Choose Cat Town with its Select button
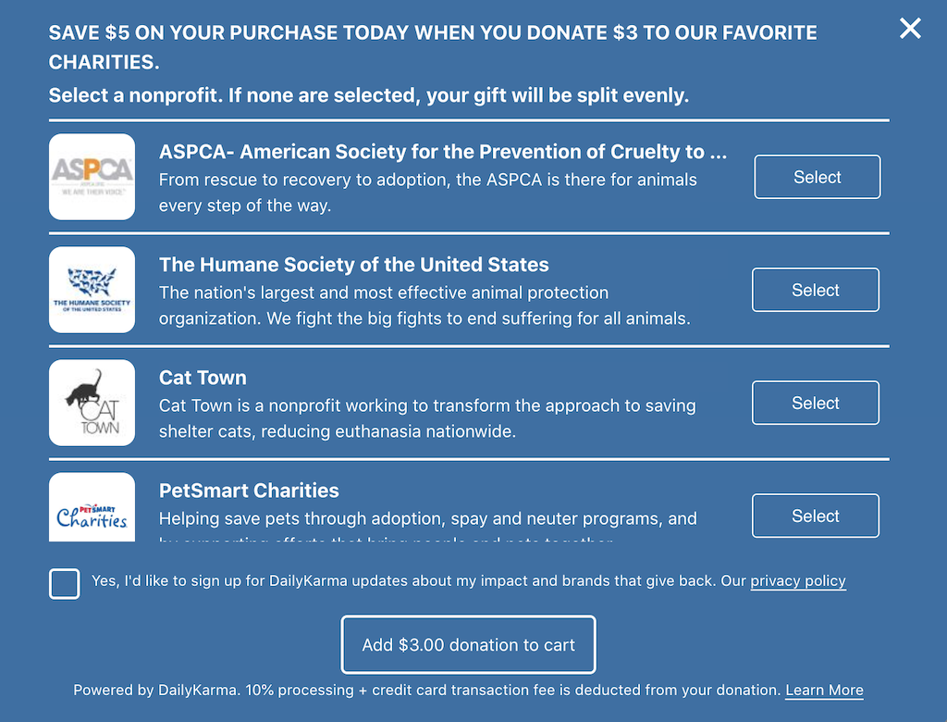 815,403
